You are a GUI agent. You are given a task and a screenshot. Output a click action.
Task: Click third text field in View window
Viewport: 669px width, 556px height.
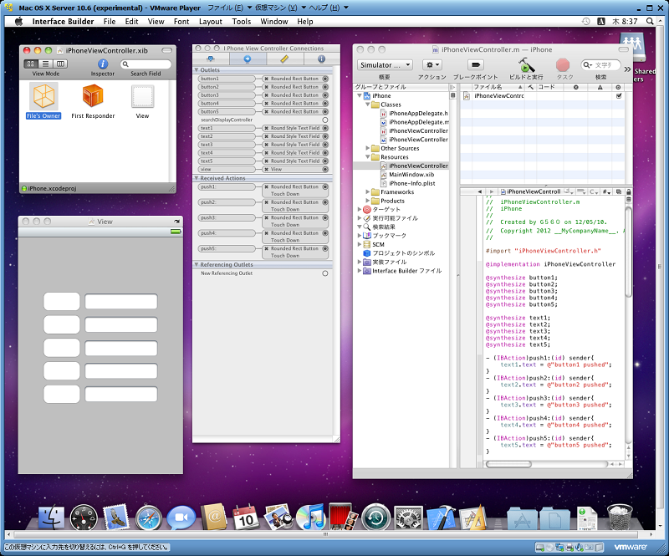tap(121, 348)
